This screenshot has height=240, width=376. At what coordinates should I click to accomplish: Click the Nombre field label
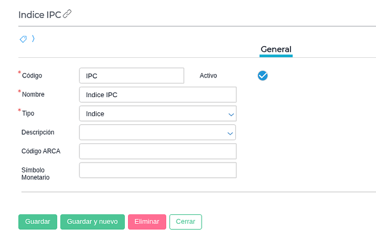33,94
